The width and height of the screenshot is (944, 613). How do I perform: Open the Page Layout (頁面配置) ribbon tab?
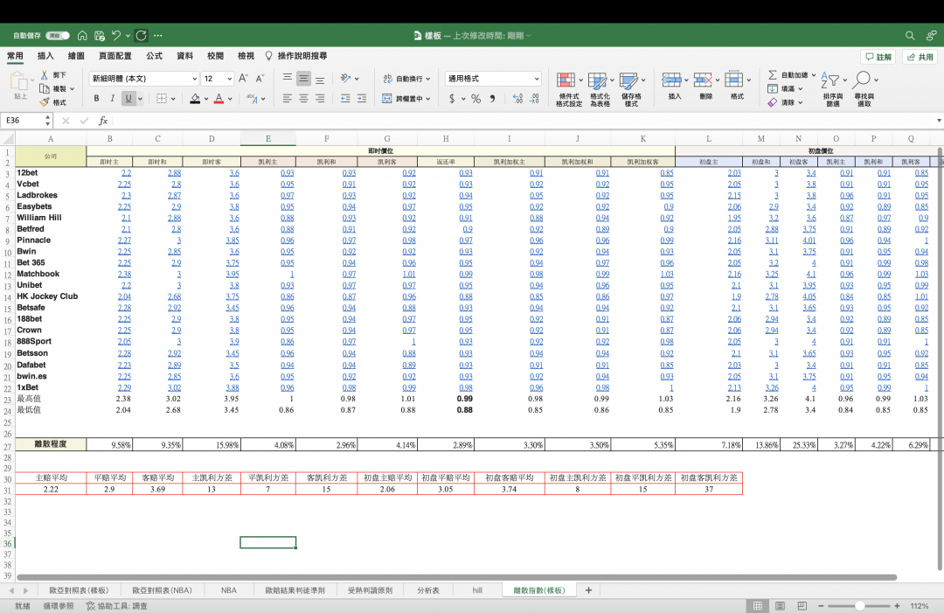[x=115, y=56]
